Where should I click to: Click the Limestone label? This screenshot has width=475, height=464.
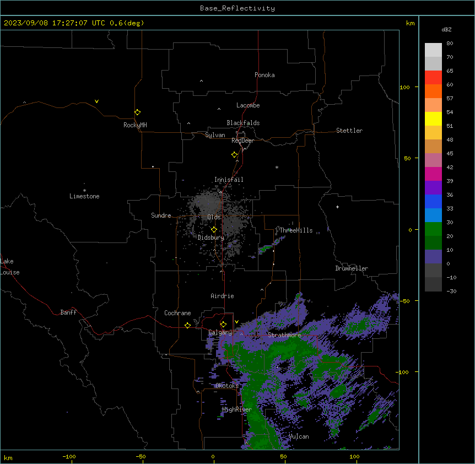click(x=84, y=196)
